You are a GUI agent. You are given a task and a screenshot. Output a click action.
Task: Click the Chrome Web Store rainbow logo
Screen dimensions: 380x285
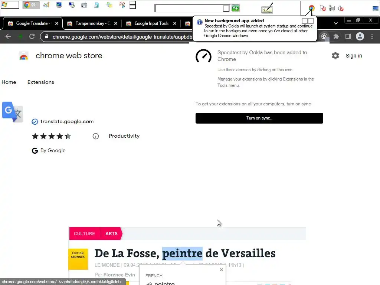pos(23,56)
